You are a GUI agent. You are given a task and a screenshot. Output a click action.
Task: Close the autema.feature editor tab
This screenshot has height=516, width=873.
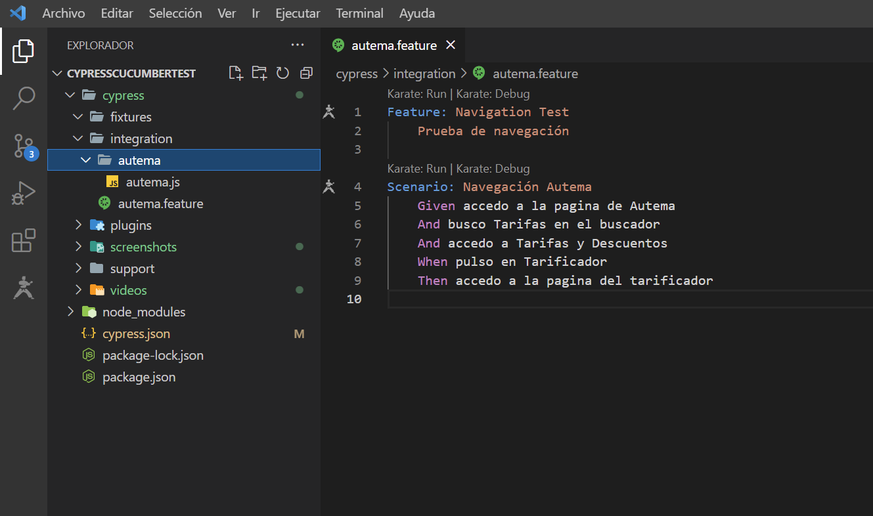point(451,45)
